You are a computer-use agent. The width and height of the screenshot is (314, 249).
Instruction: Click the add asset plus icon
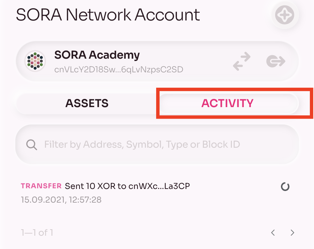point(285,15)
